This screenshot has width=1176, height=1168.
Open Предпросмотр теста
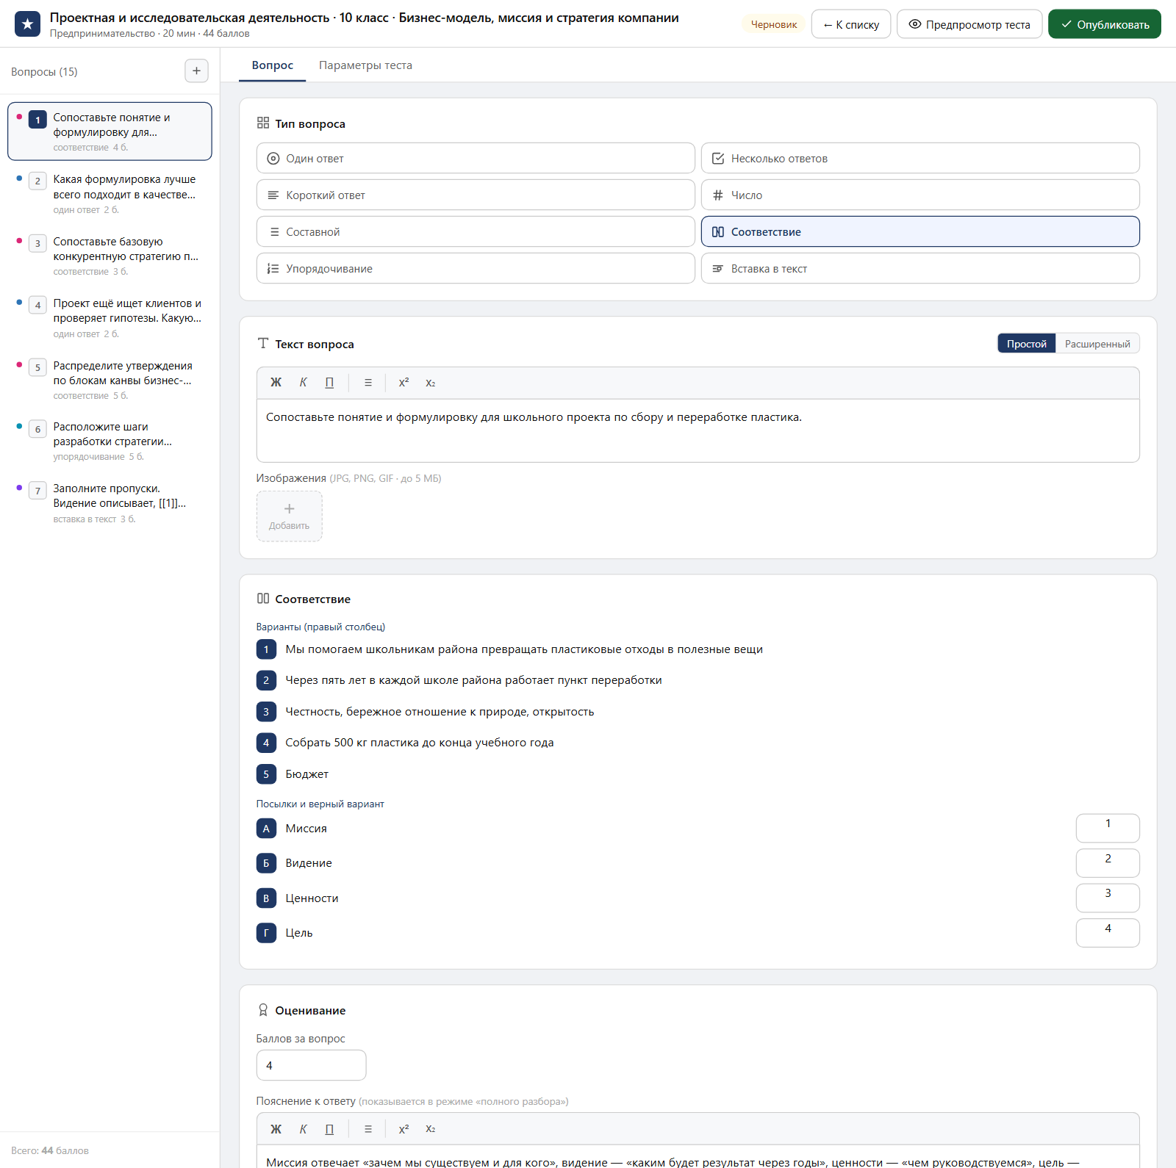(x=969, y=24)
